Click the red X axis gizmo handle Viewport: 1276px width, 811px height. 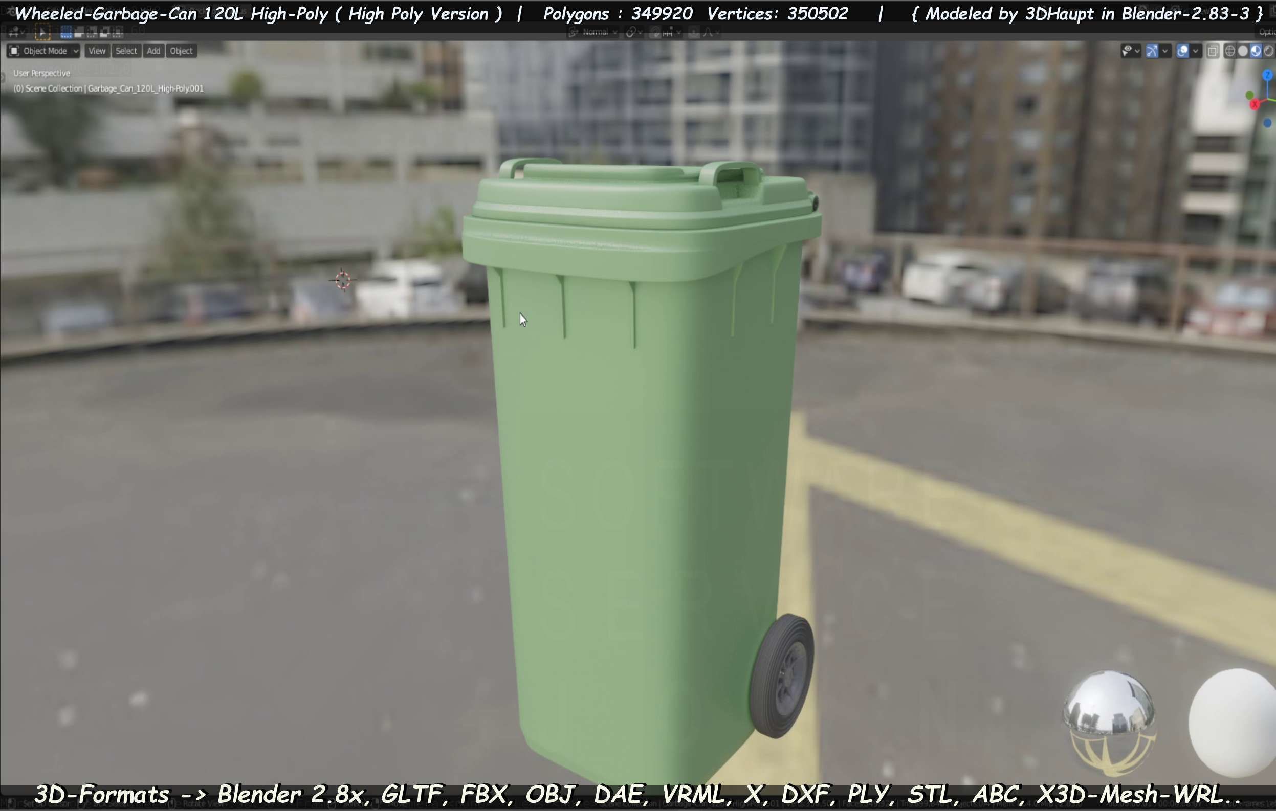click(x=1255, y=104)
